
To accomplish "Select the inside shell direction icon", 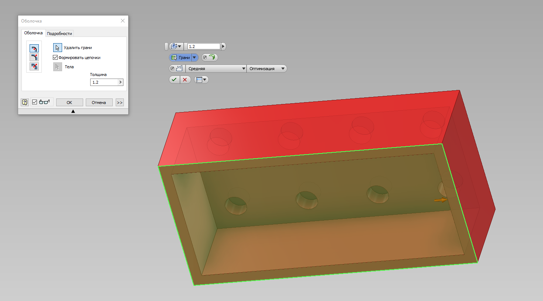I will point(34,48).
